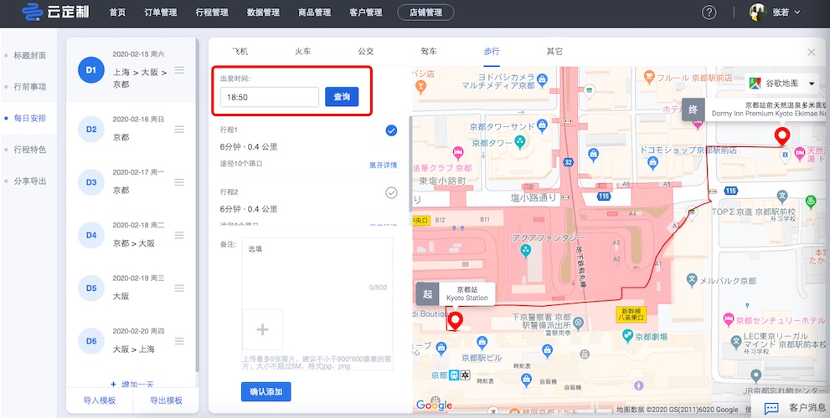Open 数据管理 menu
The image size is (830, 418).
(x=263, y=13)
